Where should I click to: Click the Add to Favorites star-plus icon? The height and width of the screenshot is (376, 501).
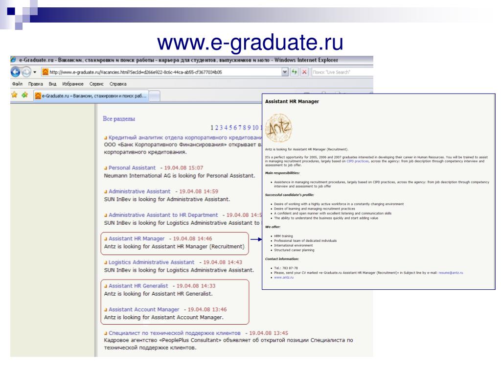(24, 95)
